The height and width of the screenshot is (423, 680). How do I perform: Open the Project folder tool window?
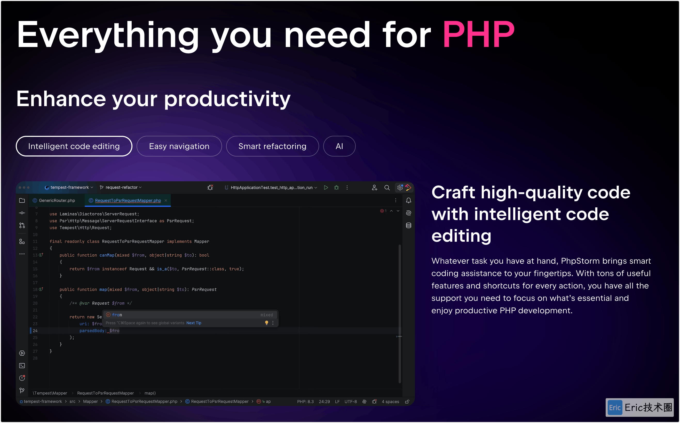pyautogui.click(x=22, y=200)
